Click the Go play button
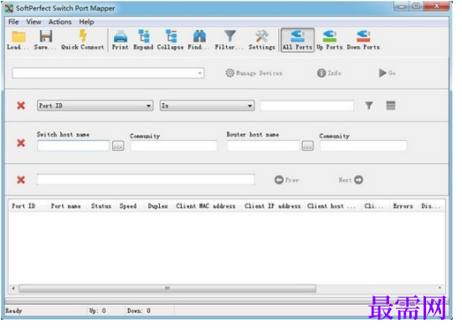 (387, 73)
